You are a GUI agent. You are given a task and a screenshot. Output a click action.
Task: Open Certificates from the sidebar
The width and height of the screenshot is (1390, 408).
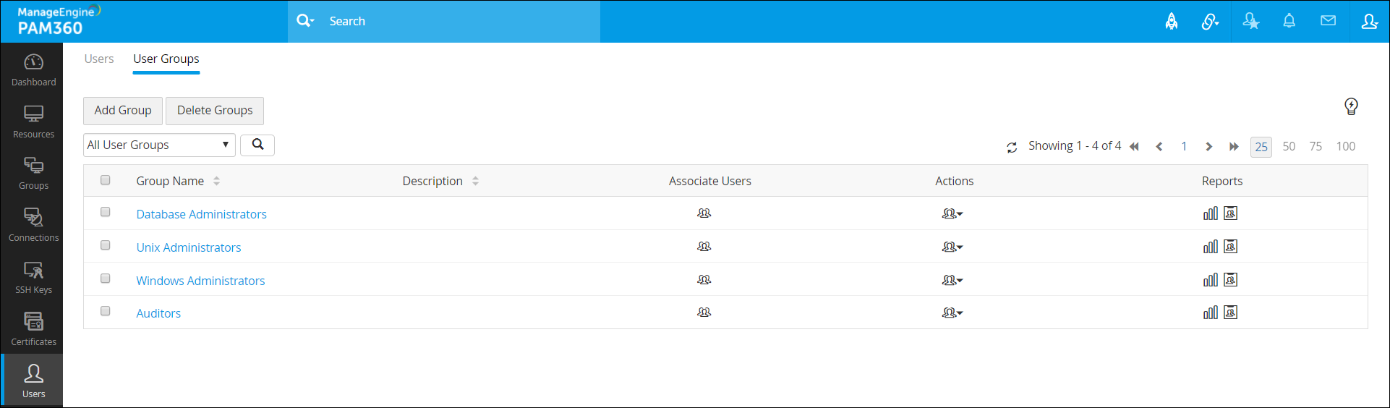pos(33,328)
